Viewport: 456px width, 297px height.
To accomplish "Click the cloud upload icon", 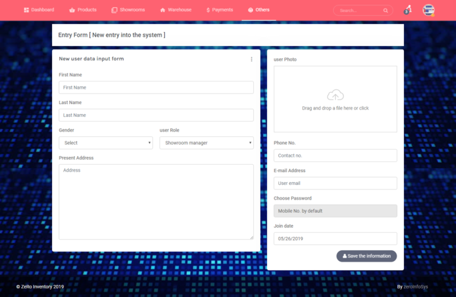I will pyautogui.click(x=335, y=95).
